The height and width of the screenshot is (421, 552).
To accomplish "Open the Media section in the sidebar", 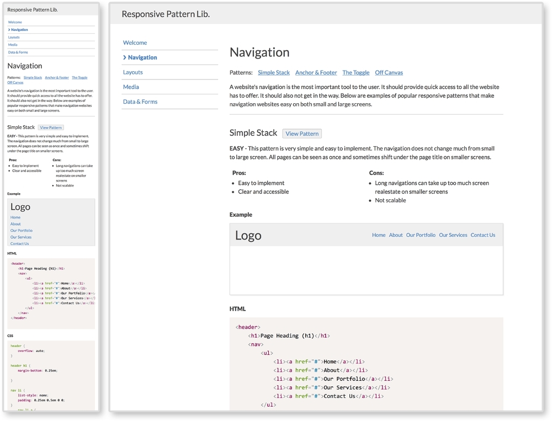I will tap(130, 87).
